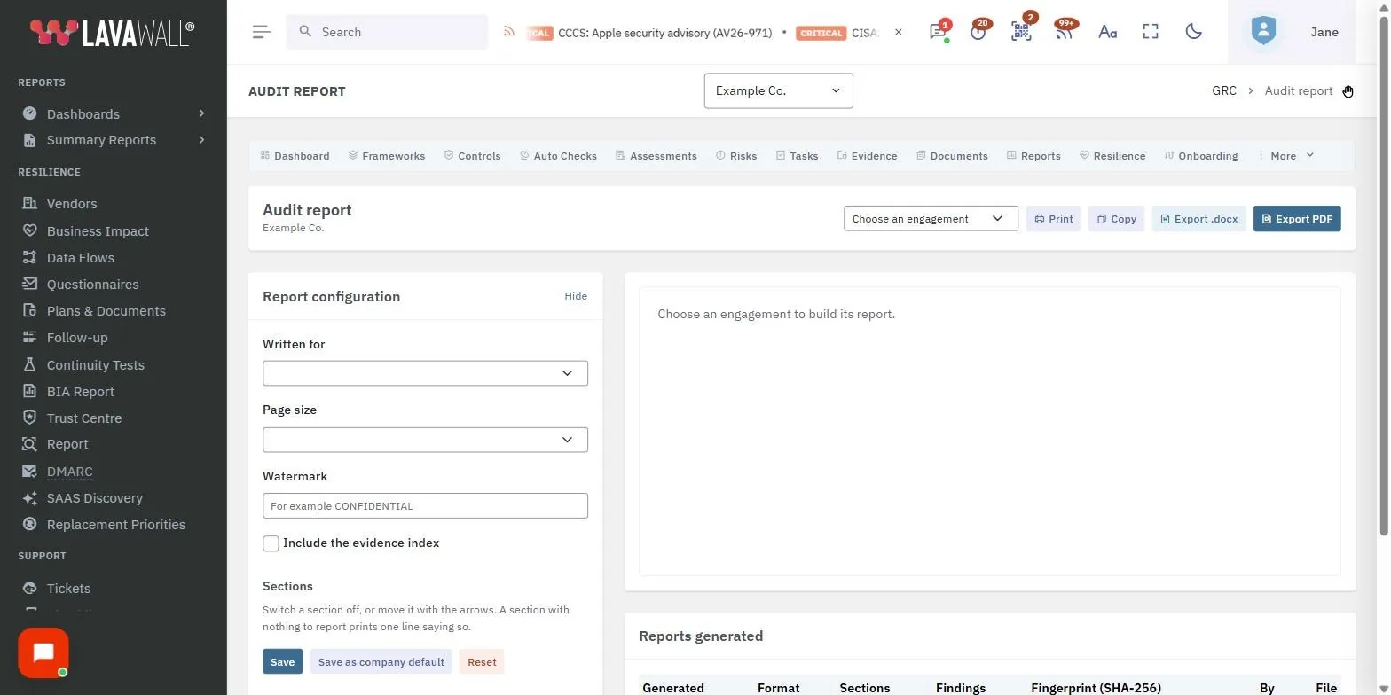
Task: Click the GRC breadcrumb link
Action: pos(1224,90)
